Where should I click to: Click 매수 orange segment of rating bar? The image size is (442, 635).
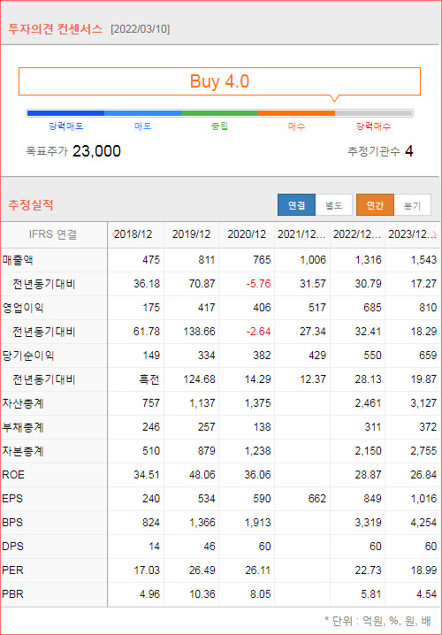click(296, 113)
